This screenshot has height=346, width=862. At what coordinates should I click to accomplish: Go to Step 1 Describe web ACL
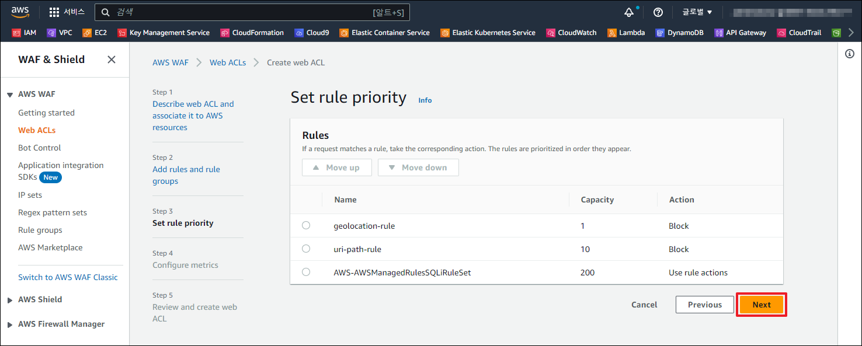pyautogui.click(x=193, y=116)
